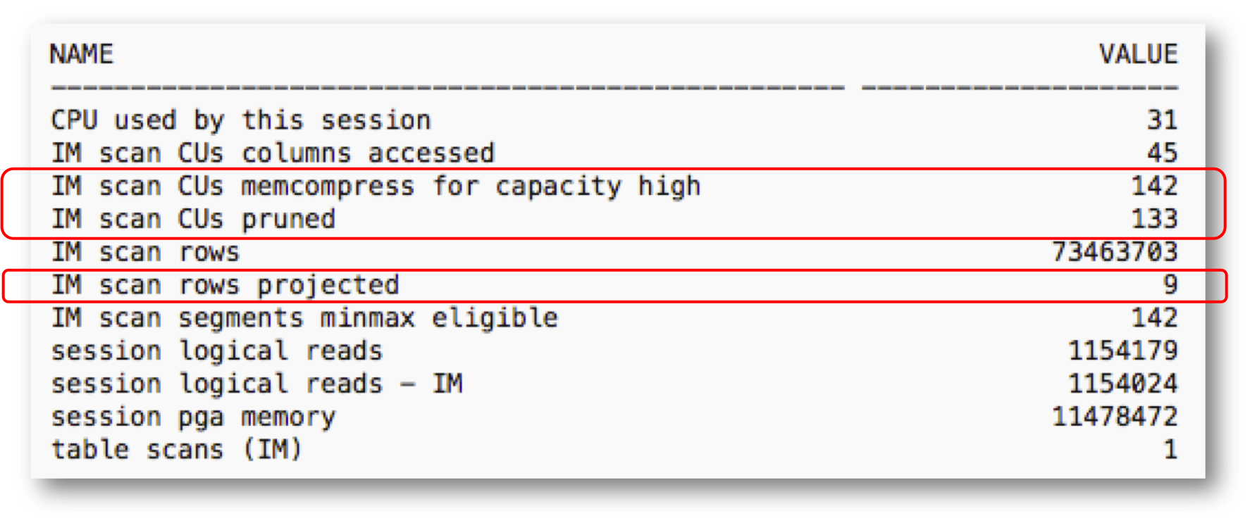1250x523 pixels.
Task: Click the "IM scan rows projected" label
Action: click(x=225, y=285)
